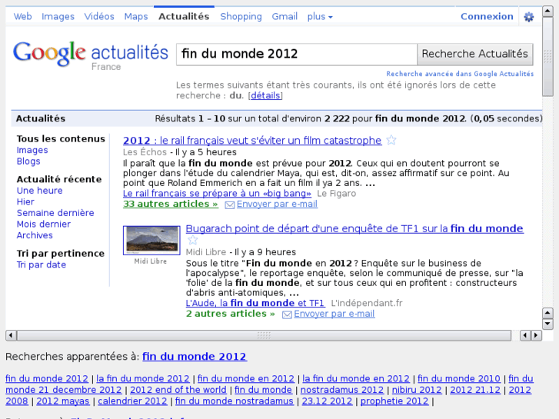Open Gmail from top bar
559x419 pixels.
pyautogui.click(x=284, y=16)
